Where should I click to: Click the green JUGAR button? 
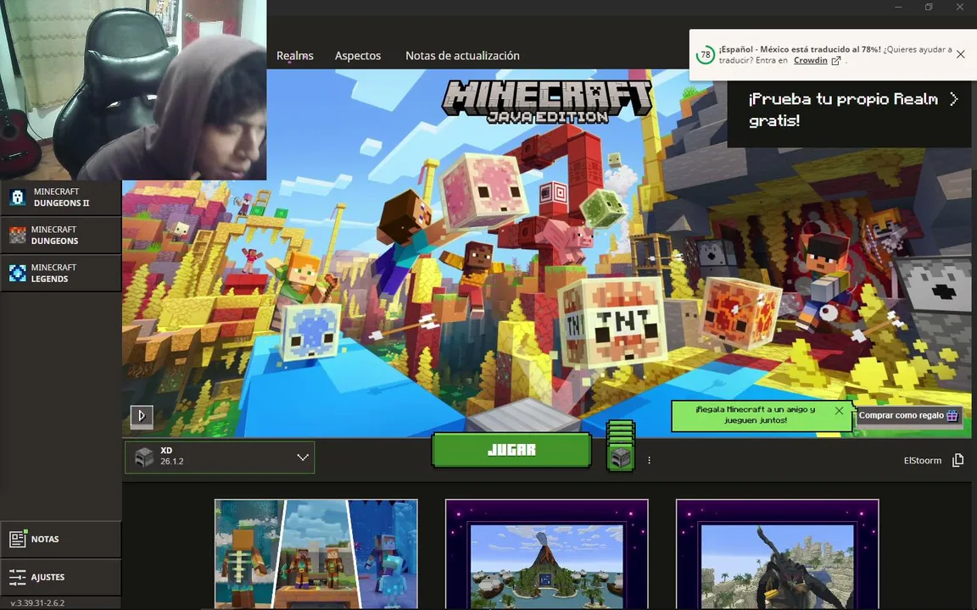(511, 450)
